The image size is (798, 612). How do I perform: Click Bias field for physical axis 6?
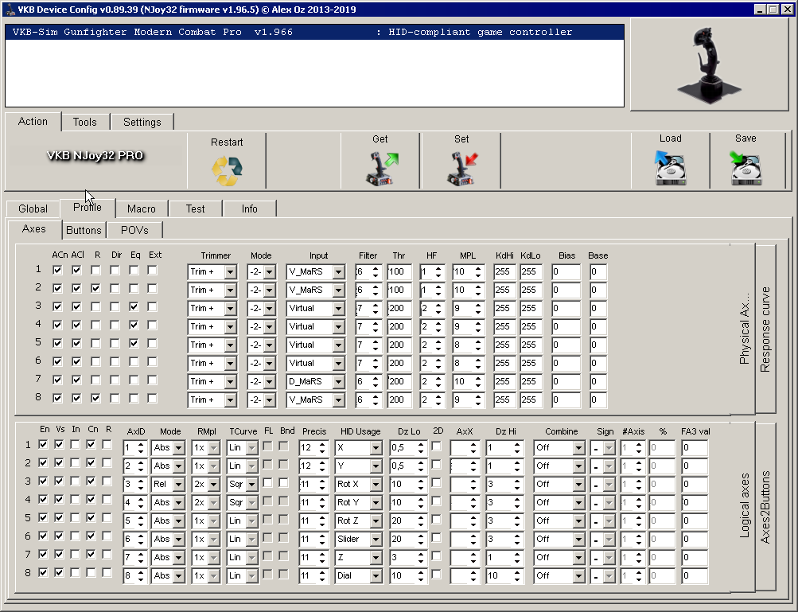(x=566, y=364)
